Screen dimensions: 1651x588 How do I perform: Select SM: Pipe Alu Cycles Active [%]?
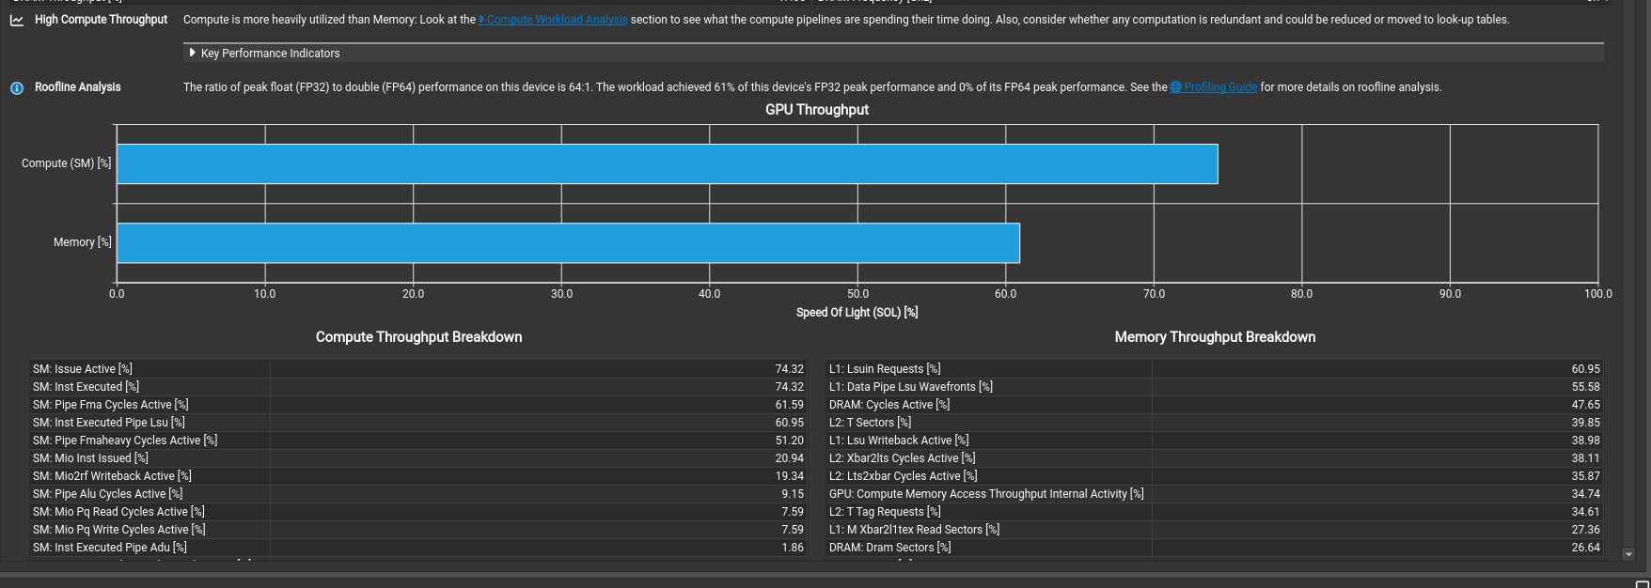tap(418, 494)
